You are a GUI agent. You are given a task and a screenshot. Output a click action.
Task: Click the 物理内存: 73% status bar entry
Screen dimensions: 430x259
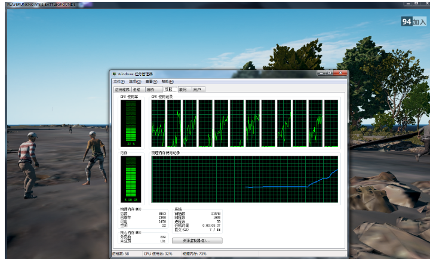[x=195, y=254]
